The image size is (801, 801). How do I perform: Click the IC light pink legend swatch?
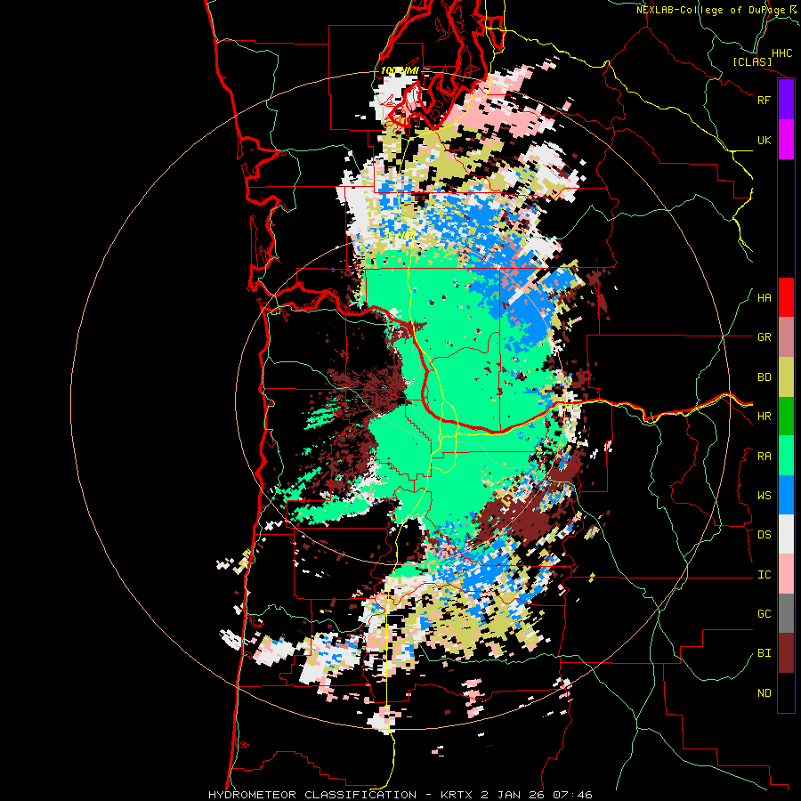(786, 574)
